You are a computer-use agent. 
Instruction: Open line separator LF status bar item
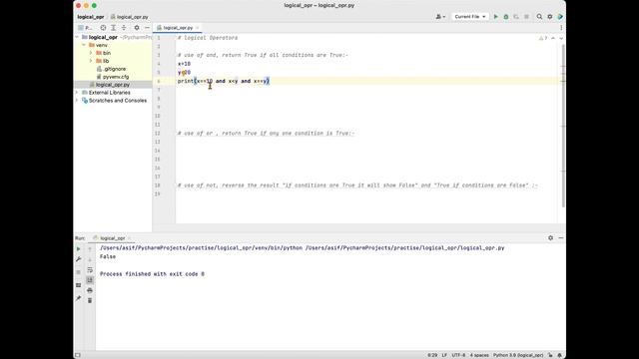(444, 355)
